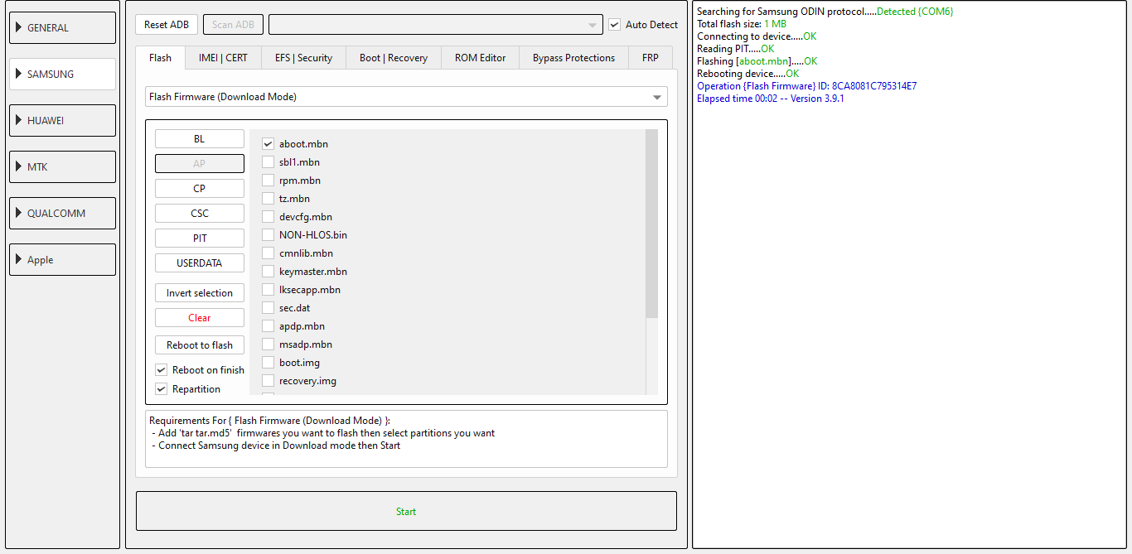This screenshot has height=554, width=1132.
Task: Open the Boot | Recovery tab
Action: (x=394, y=57)
